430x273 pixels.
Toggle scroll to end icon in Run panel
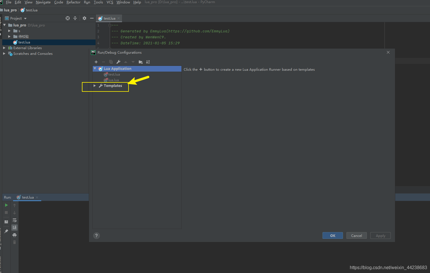pos(15,228)
